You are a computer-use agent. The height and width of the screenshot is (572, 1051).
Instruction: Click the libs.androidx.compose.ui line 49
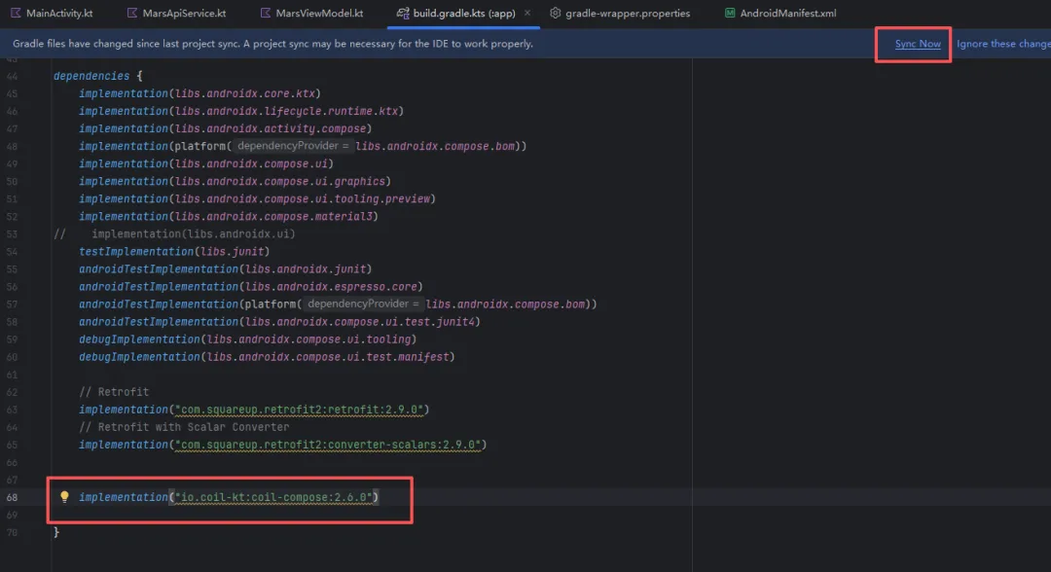pos(205,163)
